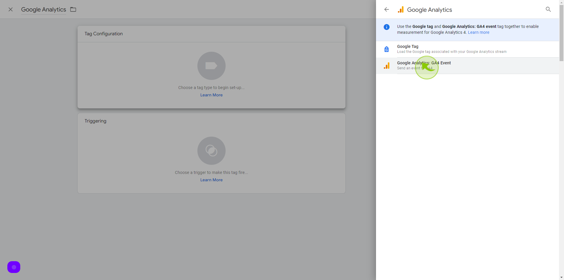The image size is (564, 280).
Task: Click the scrollbar down arrow at bottom right
Action: [561, 277]
